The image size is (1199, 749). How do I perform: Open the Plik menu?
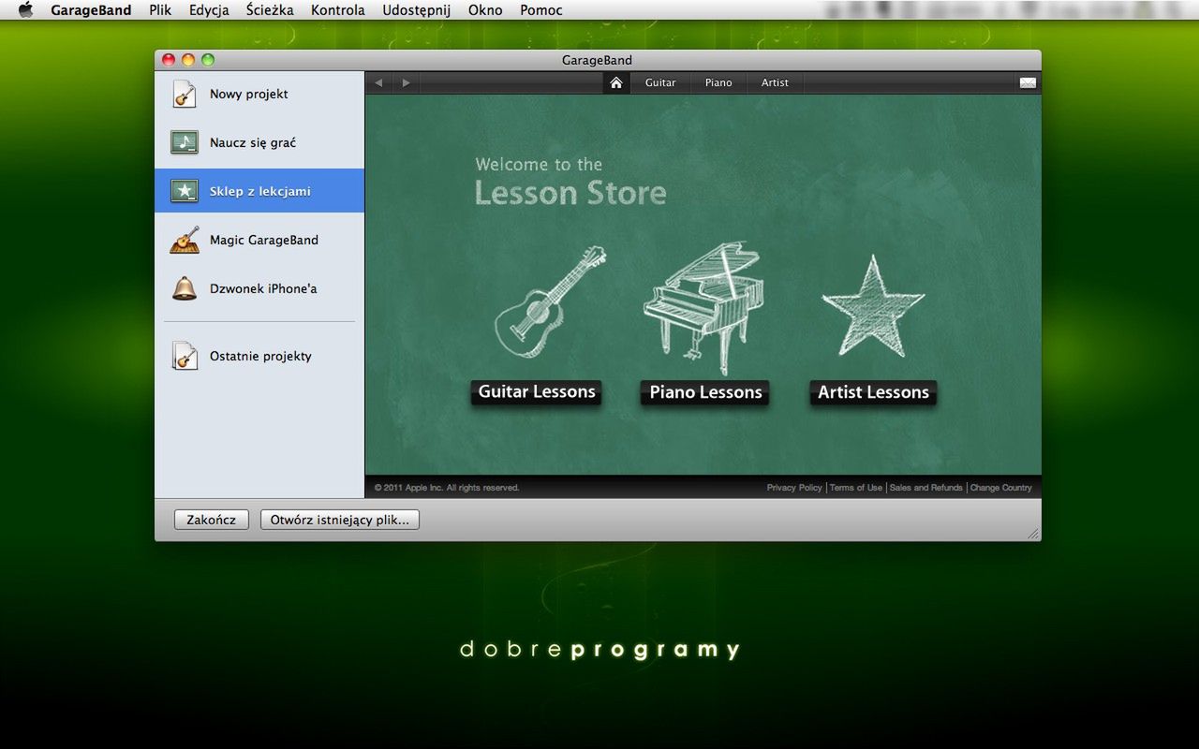pos(160,10)
